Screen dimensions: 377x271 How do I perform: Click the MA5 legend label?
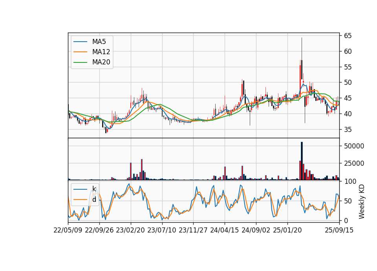[99, 42]
